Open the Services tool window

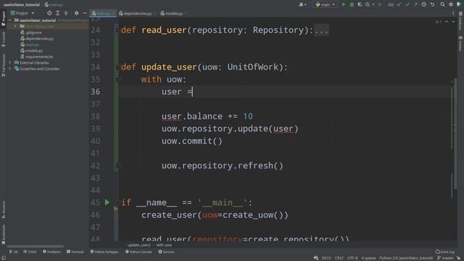[x=166, y=252]
